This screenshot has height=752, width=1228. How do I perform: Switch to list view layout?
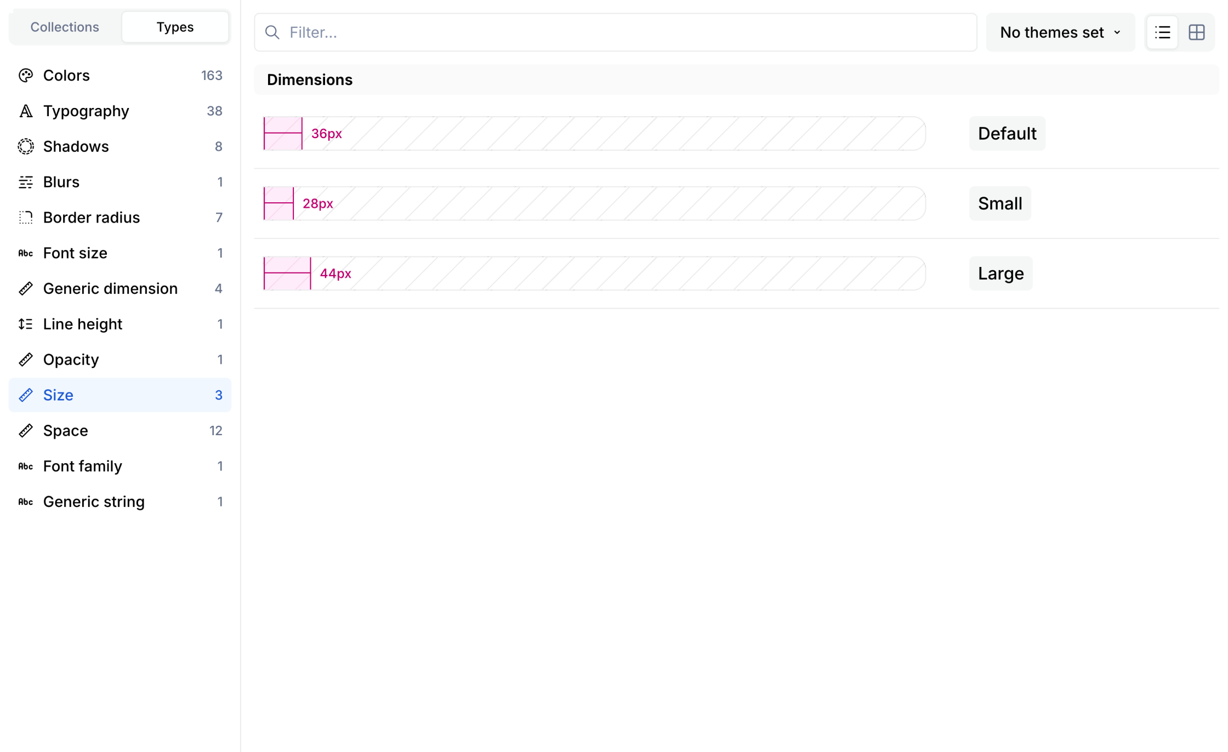[1162, 33]
